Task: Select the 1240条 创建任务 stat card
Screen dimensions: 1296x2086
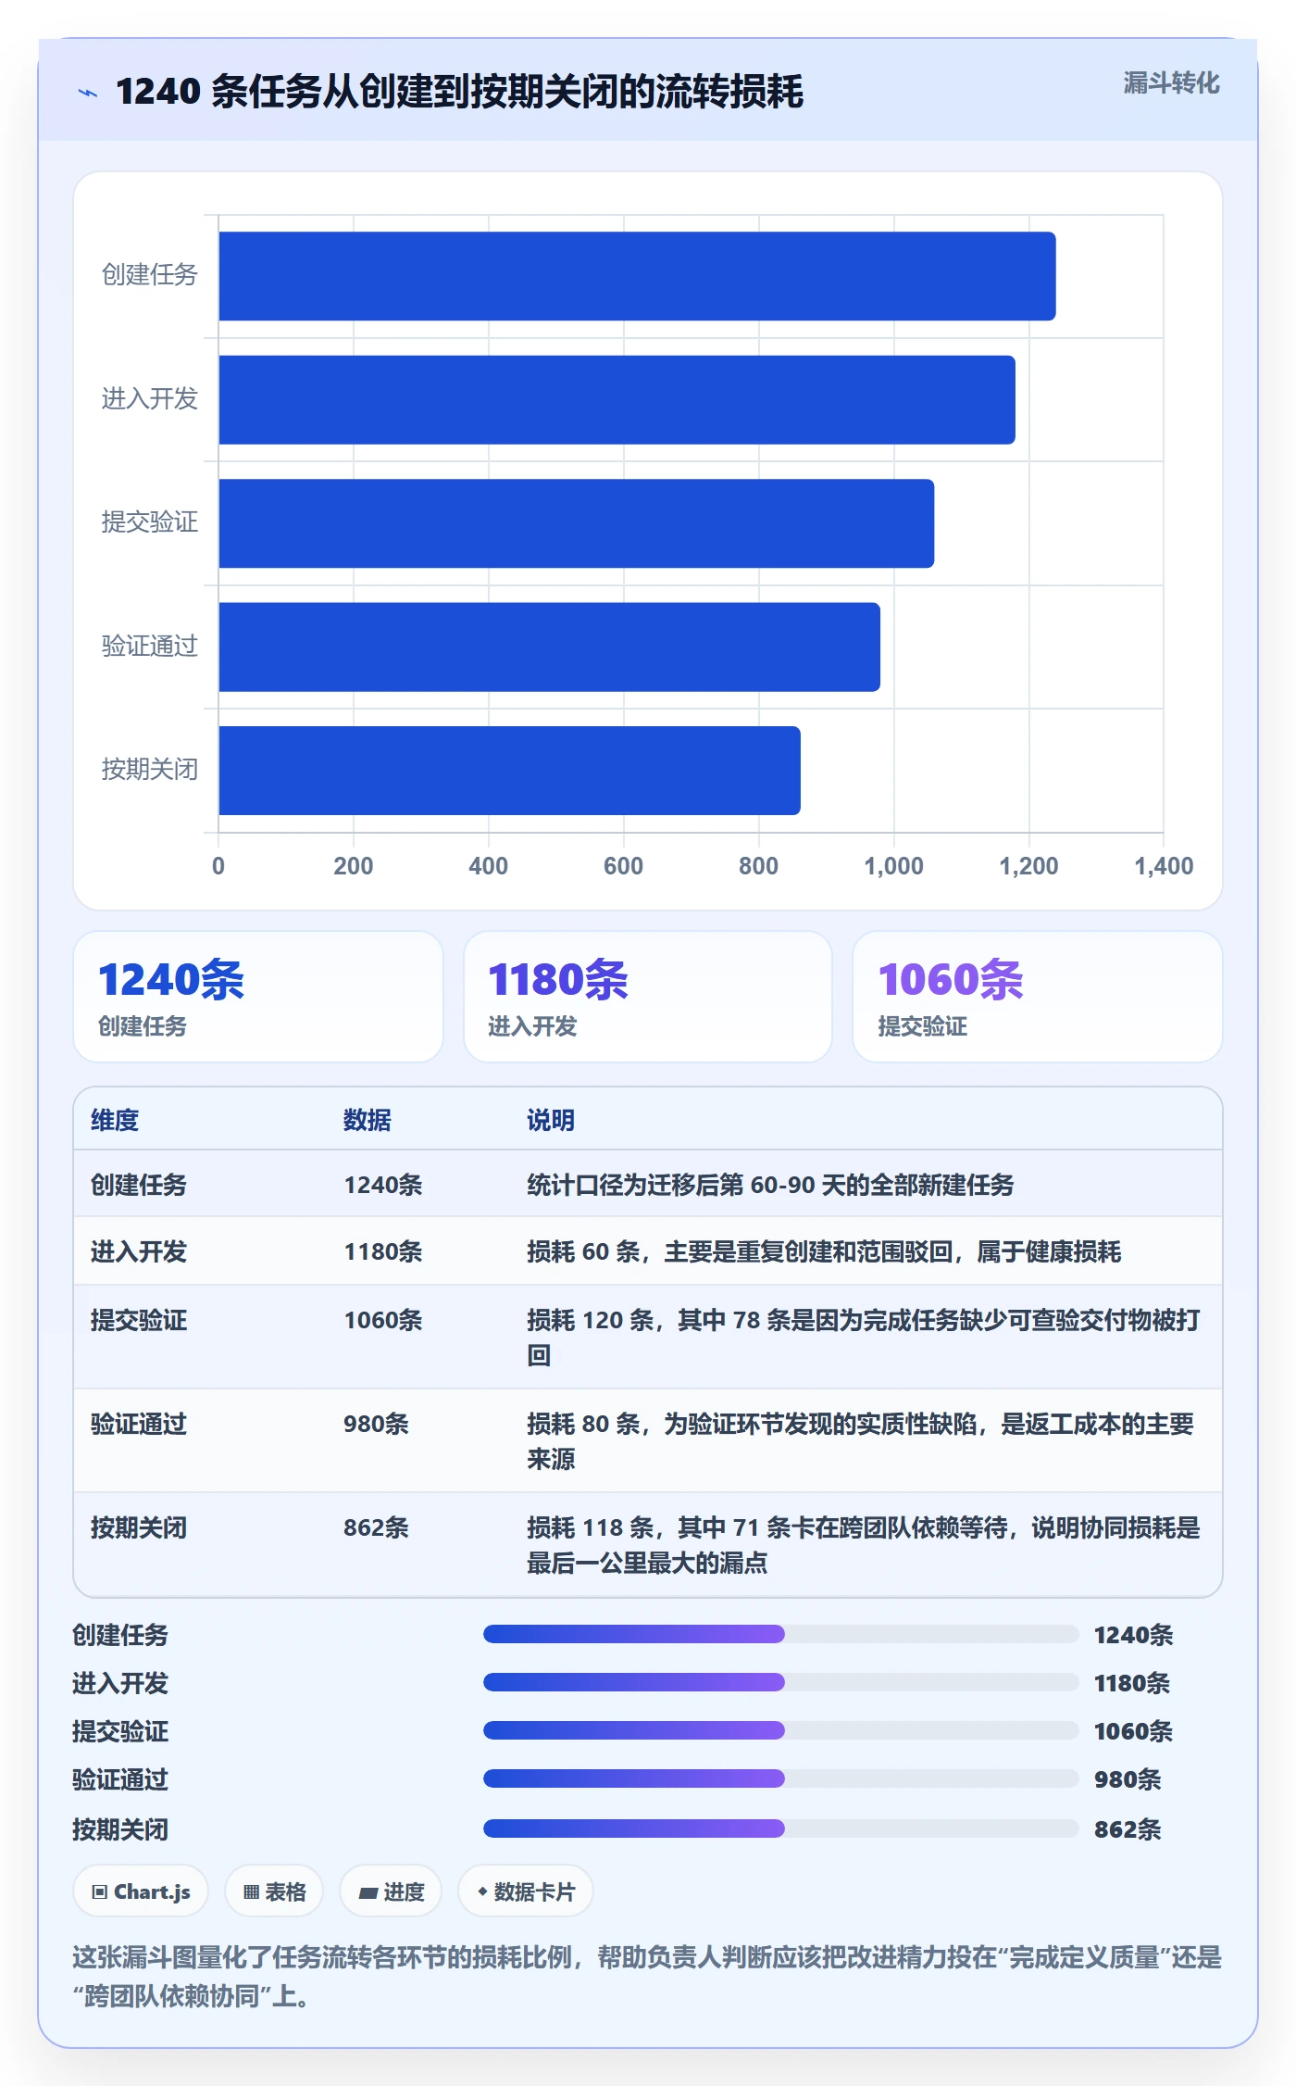Action: click(x=258, y=997)
